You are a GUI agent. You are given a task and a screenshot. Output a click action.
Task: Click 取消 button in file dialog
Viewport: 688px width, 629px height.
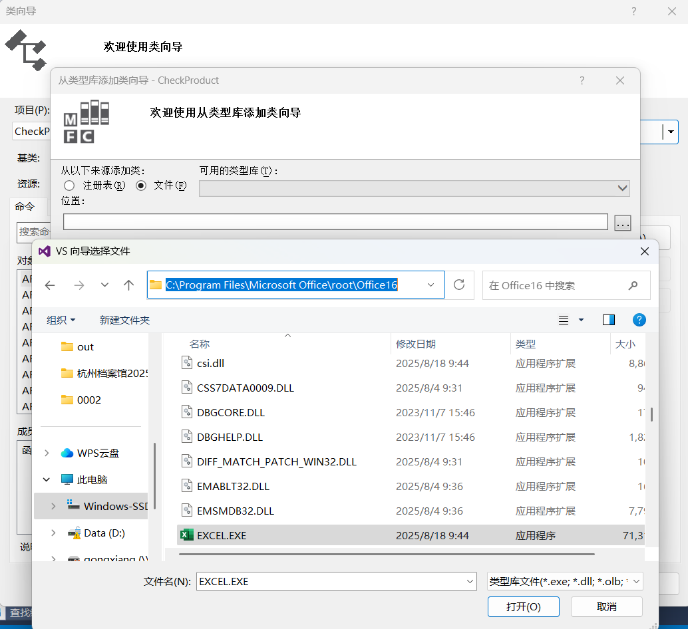point(606,606)
